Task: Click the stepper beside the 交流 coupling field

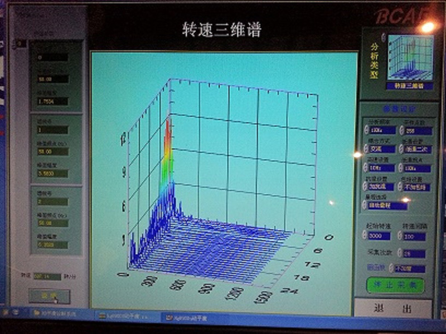Action: point(366,149)
